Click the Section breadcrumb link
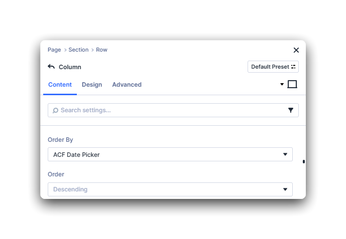 point(78,50)
